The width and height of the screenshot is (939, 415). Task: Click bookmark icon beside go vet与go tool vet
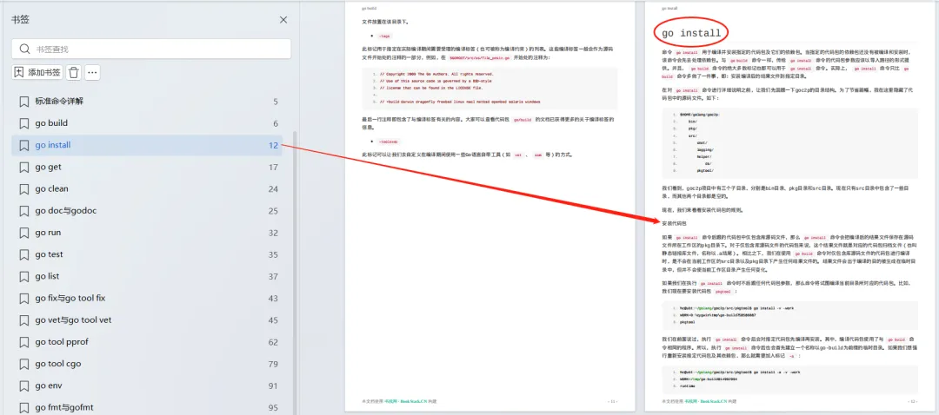point(24,320)
